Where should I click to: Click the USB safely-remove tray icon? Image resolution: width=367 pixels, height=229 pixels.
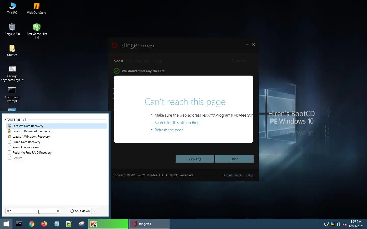[339, 224]
